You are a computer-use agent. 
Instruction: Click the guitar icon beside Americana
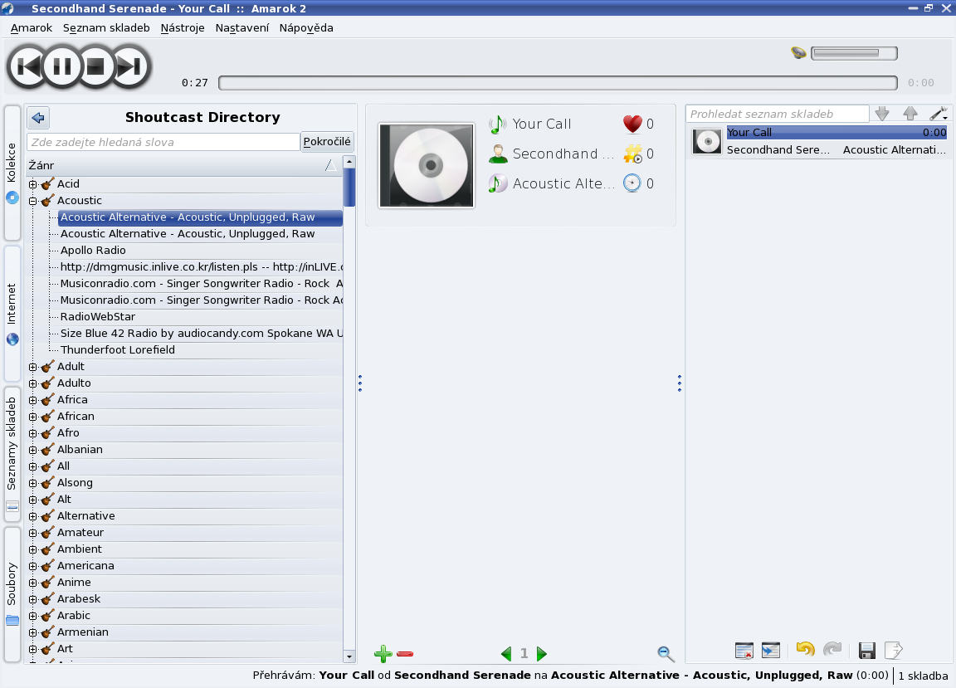[x=47, y=565]
